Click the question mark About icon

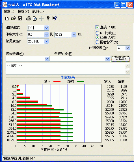pyautogui.click(x=48, y=18)
